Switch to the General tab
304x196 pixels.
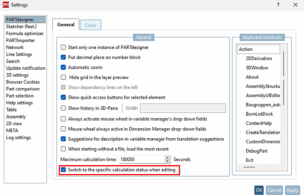[66, 24]
